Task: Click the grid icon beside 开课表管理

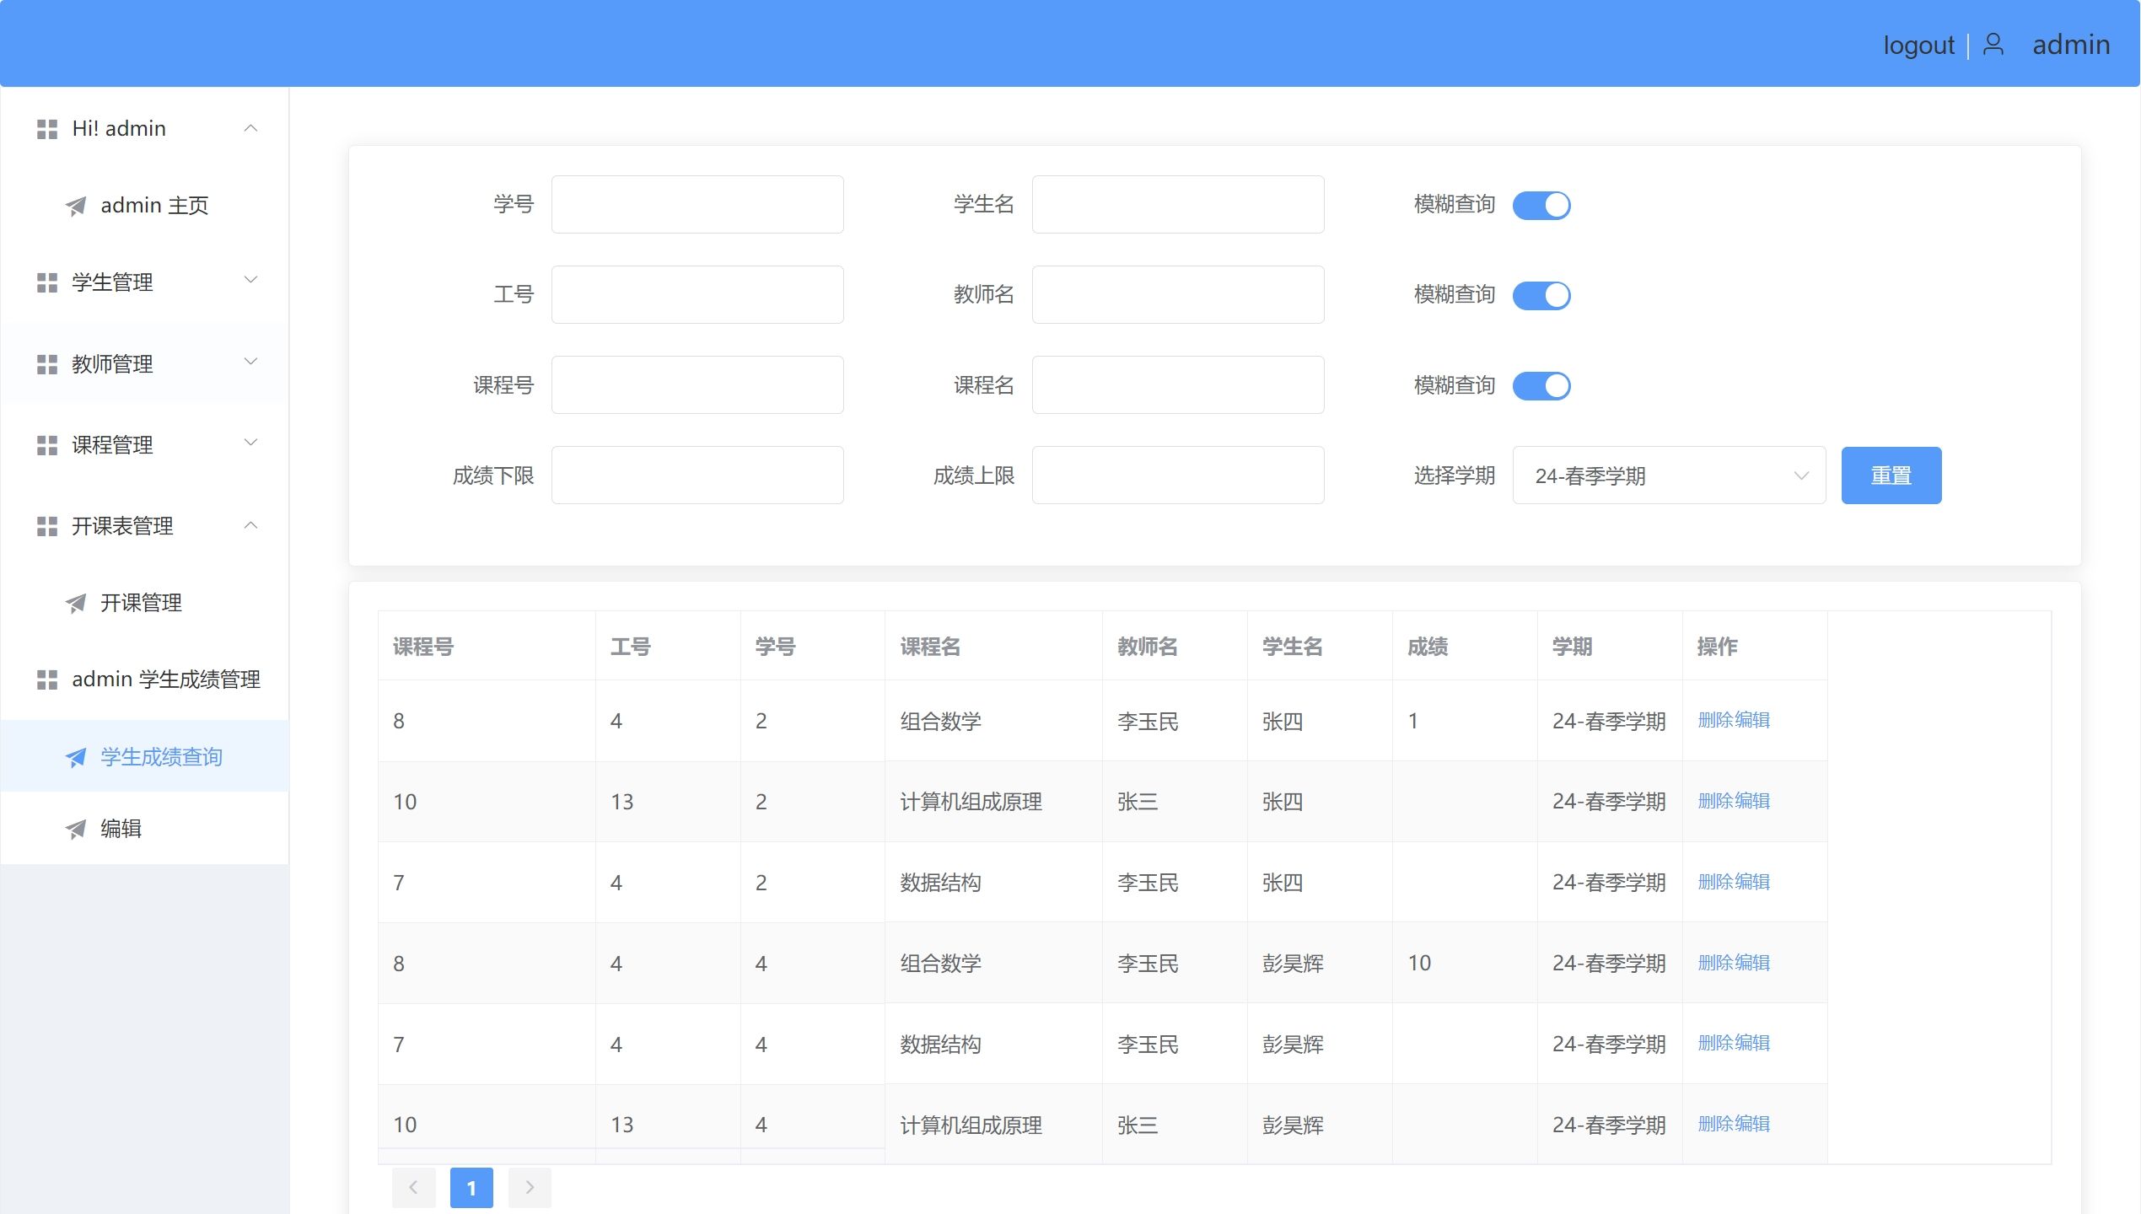Action: pos(47,526)
